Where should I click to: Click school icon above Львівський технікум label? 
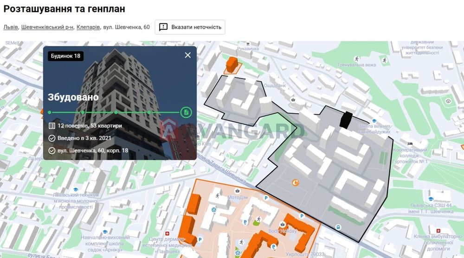[76, 189]
